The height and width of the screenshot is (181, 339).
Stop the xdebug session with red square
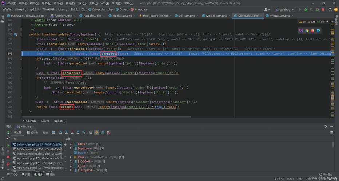tap(8, 157)
